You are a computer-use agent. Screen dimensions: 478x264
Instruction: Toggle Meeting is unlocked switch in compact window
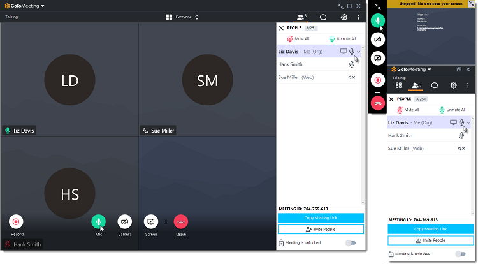click(x=460, y=254)
